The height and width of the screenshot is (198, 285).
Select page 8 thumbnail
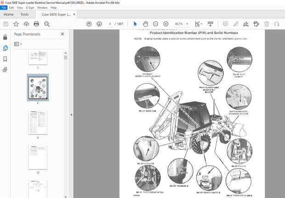click(38, 88)
